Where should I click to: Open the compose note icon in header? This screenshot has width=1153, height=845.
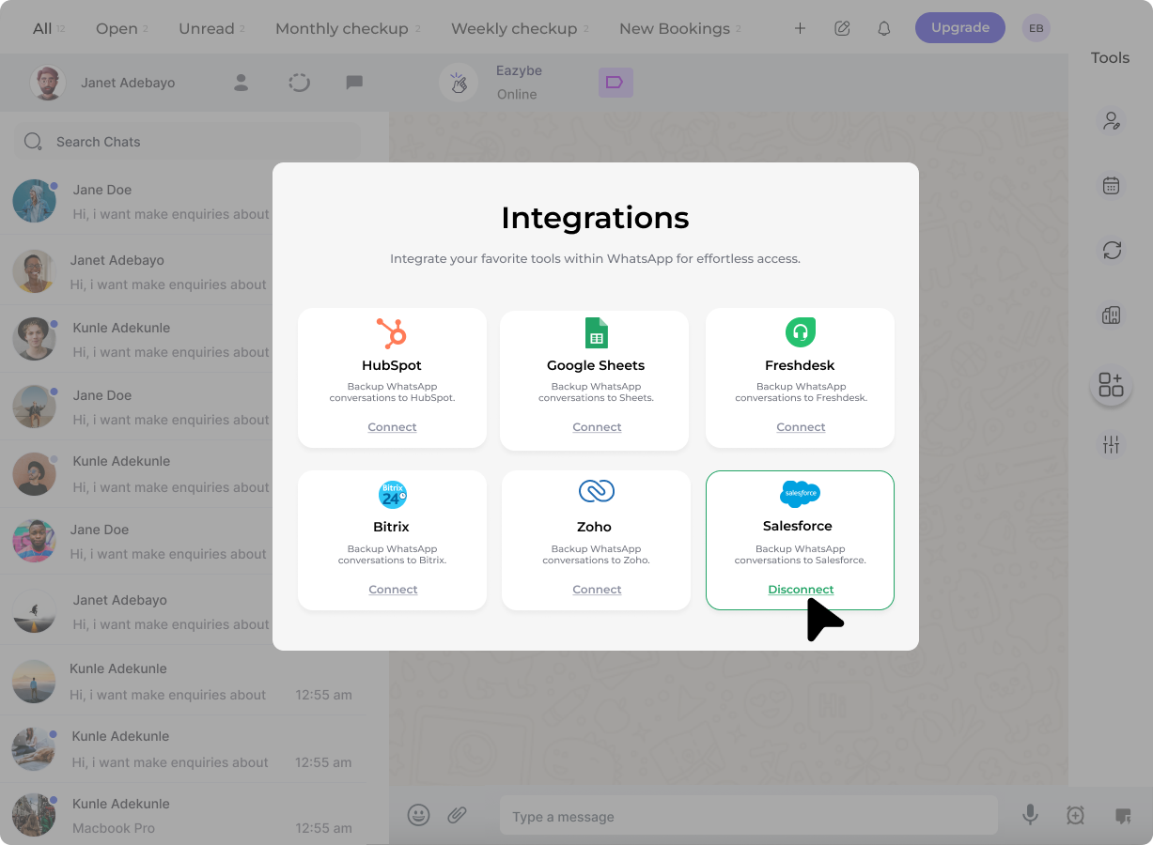click(842, 28)
